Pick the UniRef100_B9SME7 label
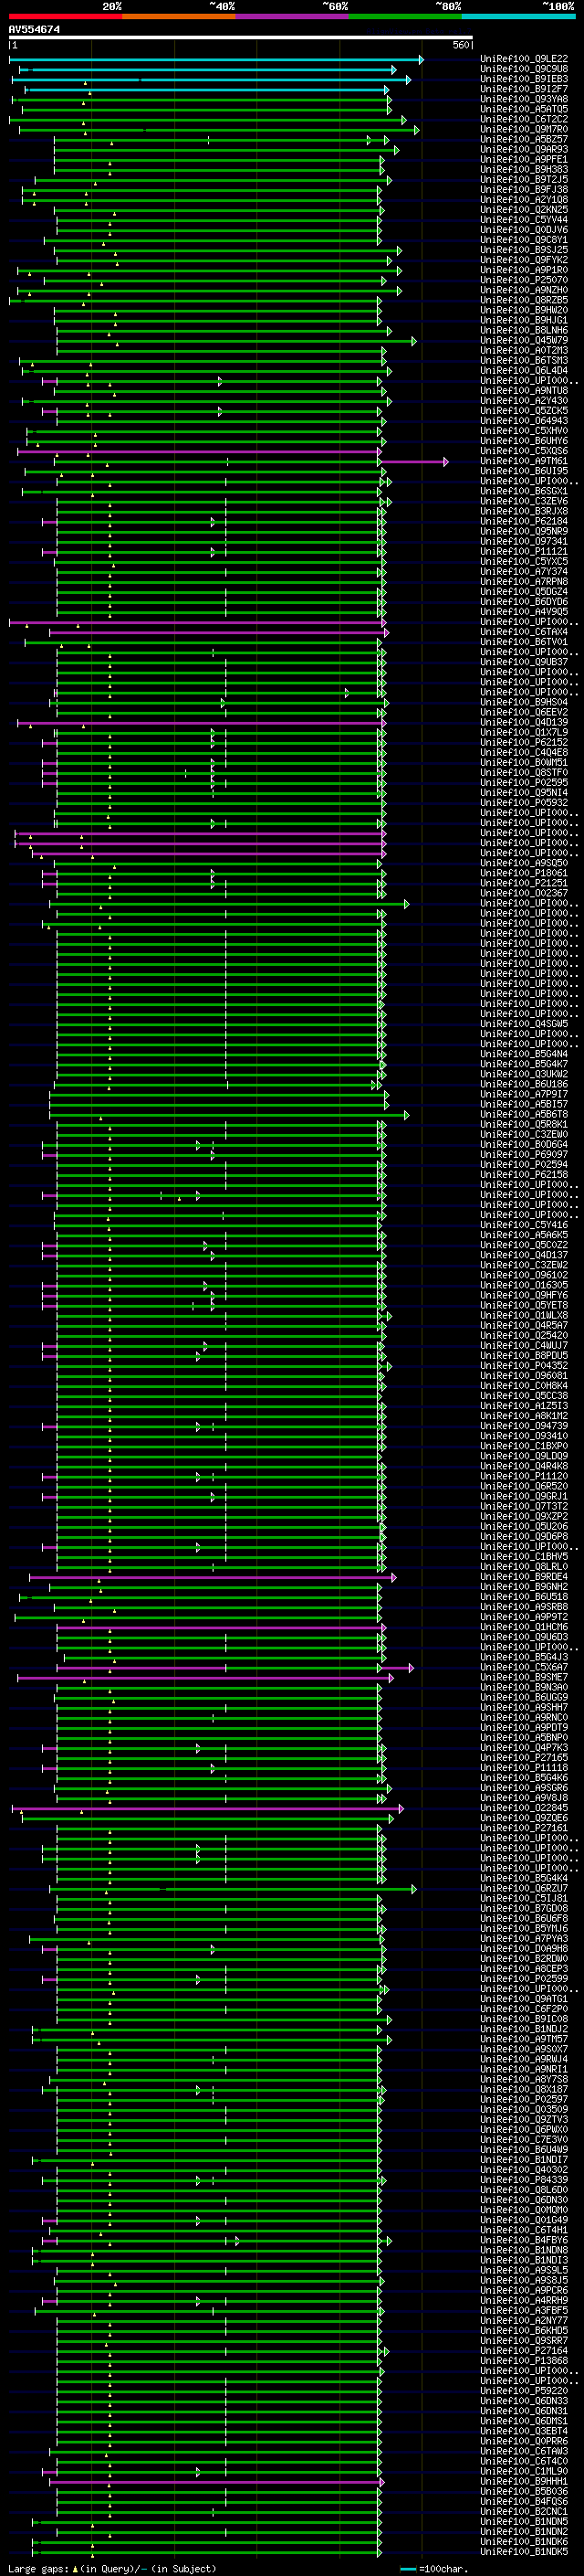The height and width of the screenshot is (2576, 584). tap(524, 1677)
